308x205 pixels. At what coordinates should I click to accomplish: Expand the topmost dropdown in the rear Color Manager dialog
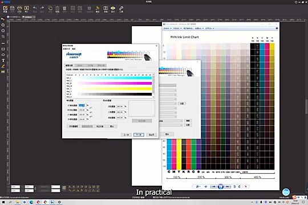pyautogui.click(x=168, y=90)
